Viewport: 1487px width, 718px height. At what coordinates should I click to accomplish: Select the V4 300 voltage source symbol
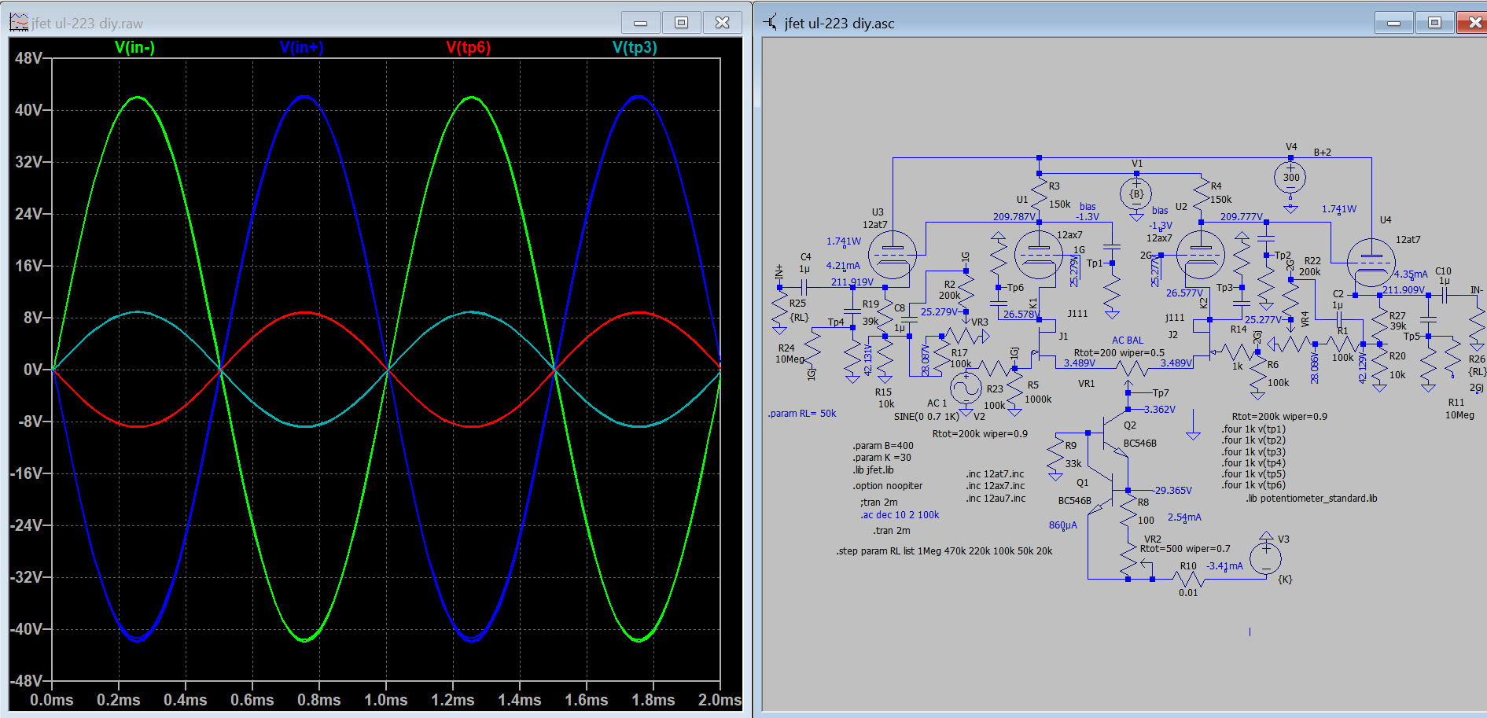(x=1290, y=177)
